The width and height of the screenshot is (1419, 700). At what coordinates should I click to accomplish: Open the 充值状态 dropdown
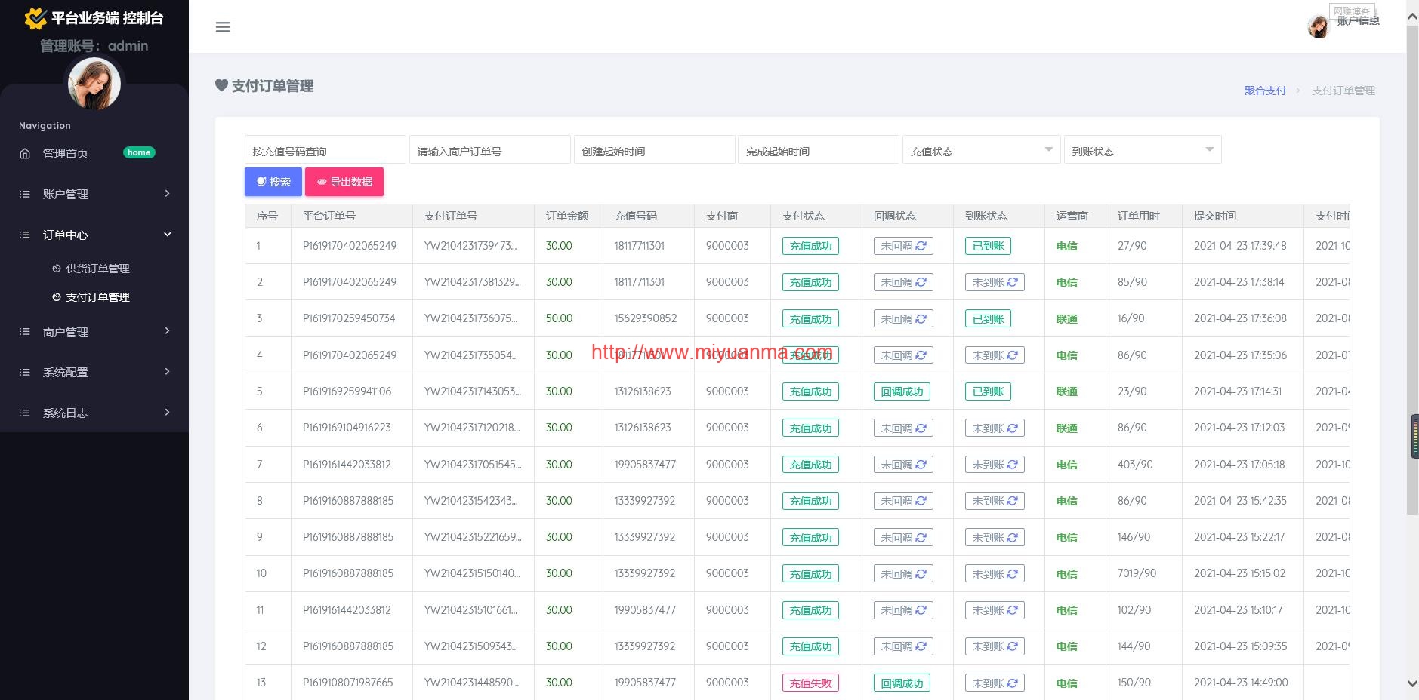(981, 150)
